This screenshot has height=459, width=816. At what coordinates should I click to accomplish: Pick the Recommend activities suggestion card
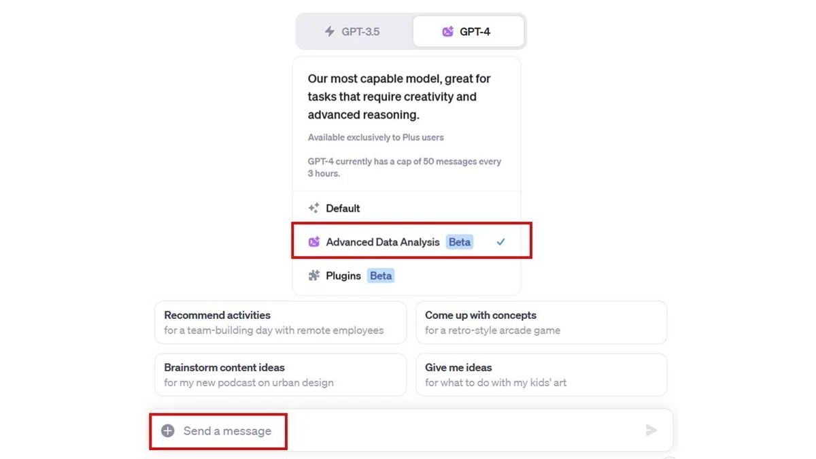pos(280,322)
